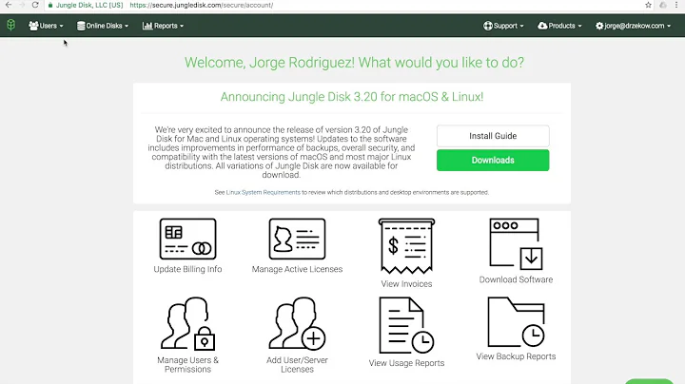The height and width of the screenshot is (384, 685).
Task: Click the Support lifebuoy icon
Action: [x=487, y=26]
